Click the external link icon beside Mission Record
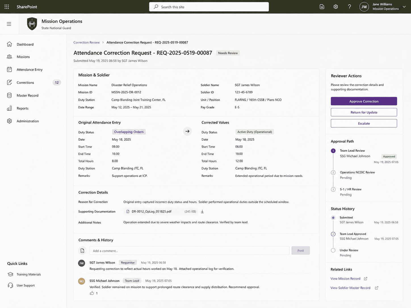The image size is (411, 308). click(366, 279)
